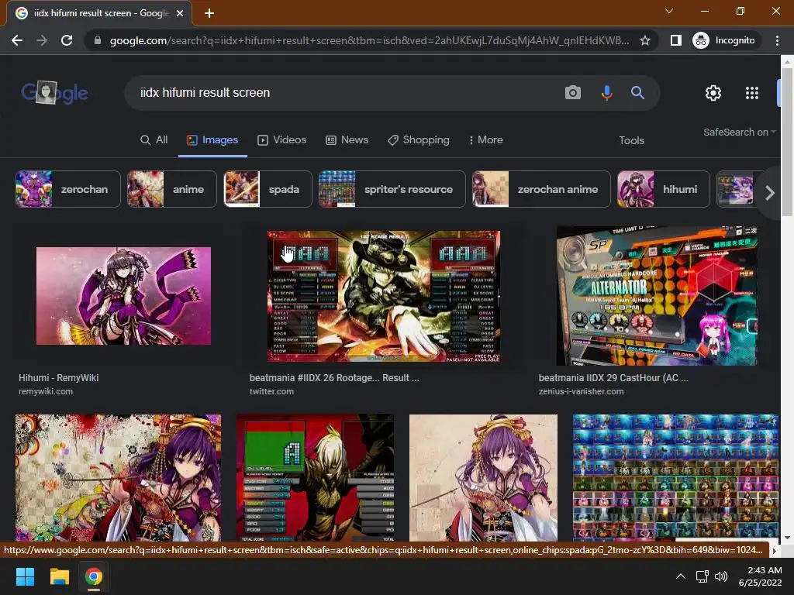The height and width of the screenshot is (595, 794).
Task: Open Google quick settings gear
Action: point(713,93)
